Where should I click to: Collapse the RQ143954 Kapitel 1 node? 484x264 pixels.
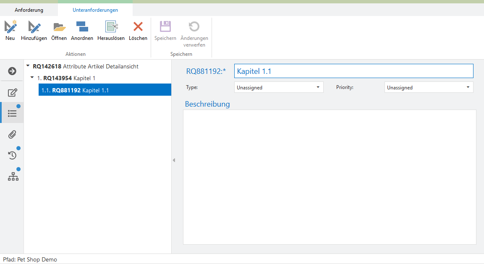pyautogui.click(x=32, y=78)
